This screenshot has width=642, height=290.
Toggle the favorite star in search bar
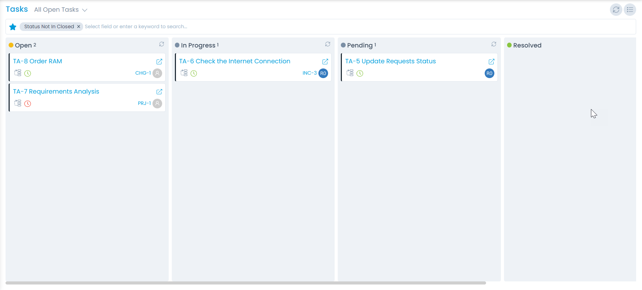13,27
